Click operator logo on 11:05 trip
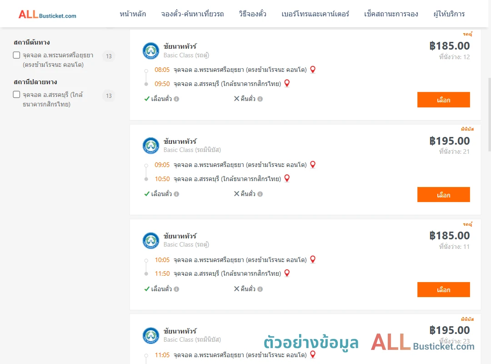Screen dimensions: 491x364 coord(151,335)
